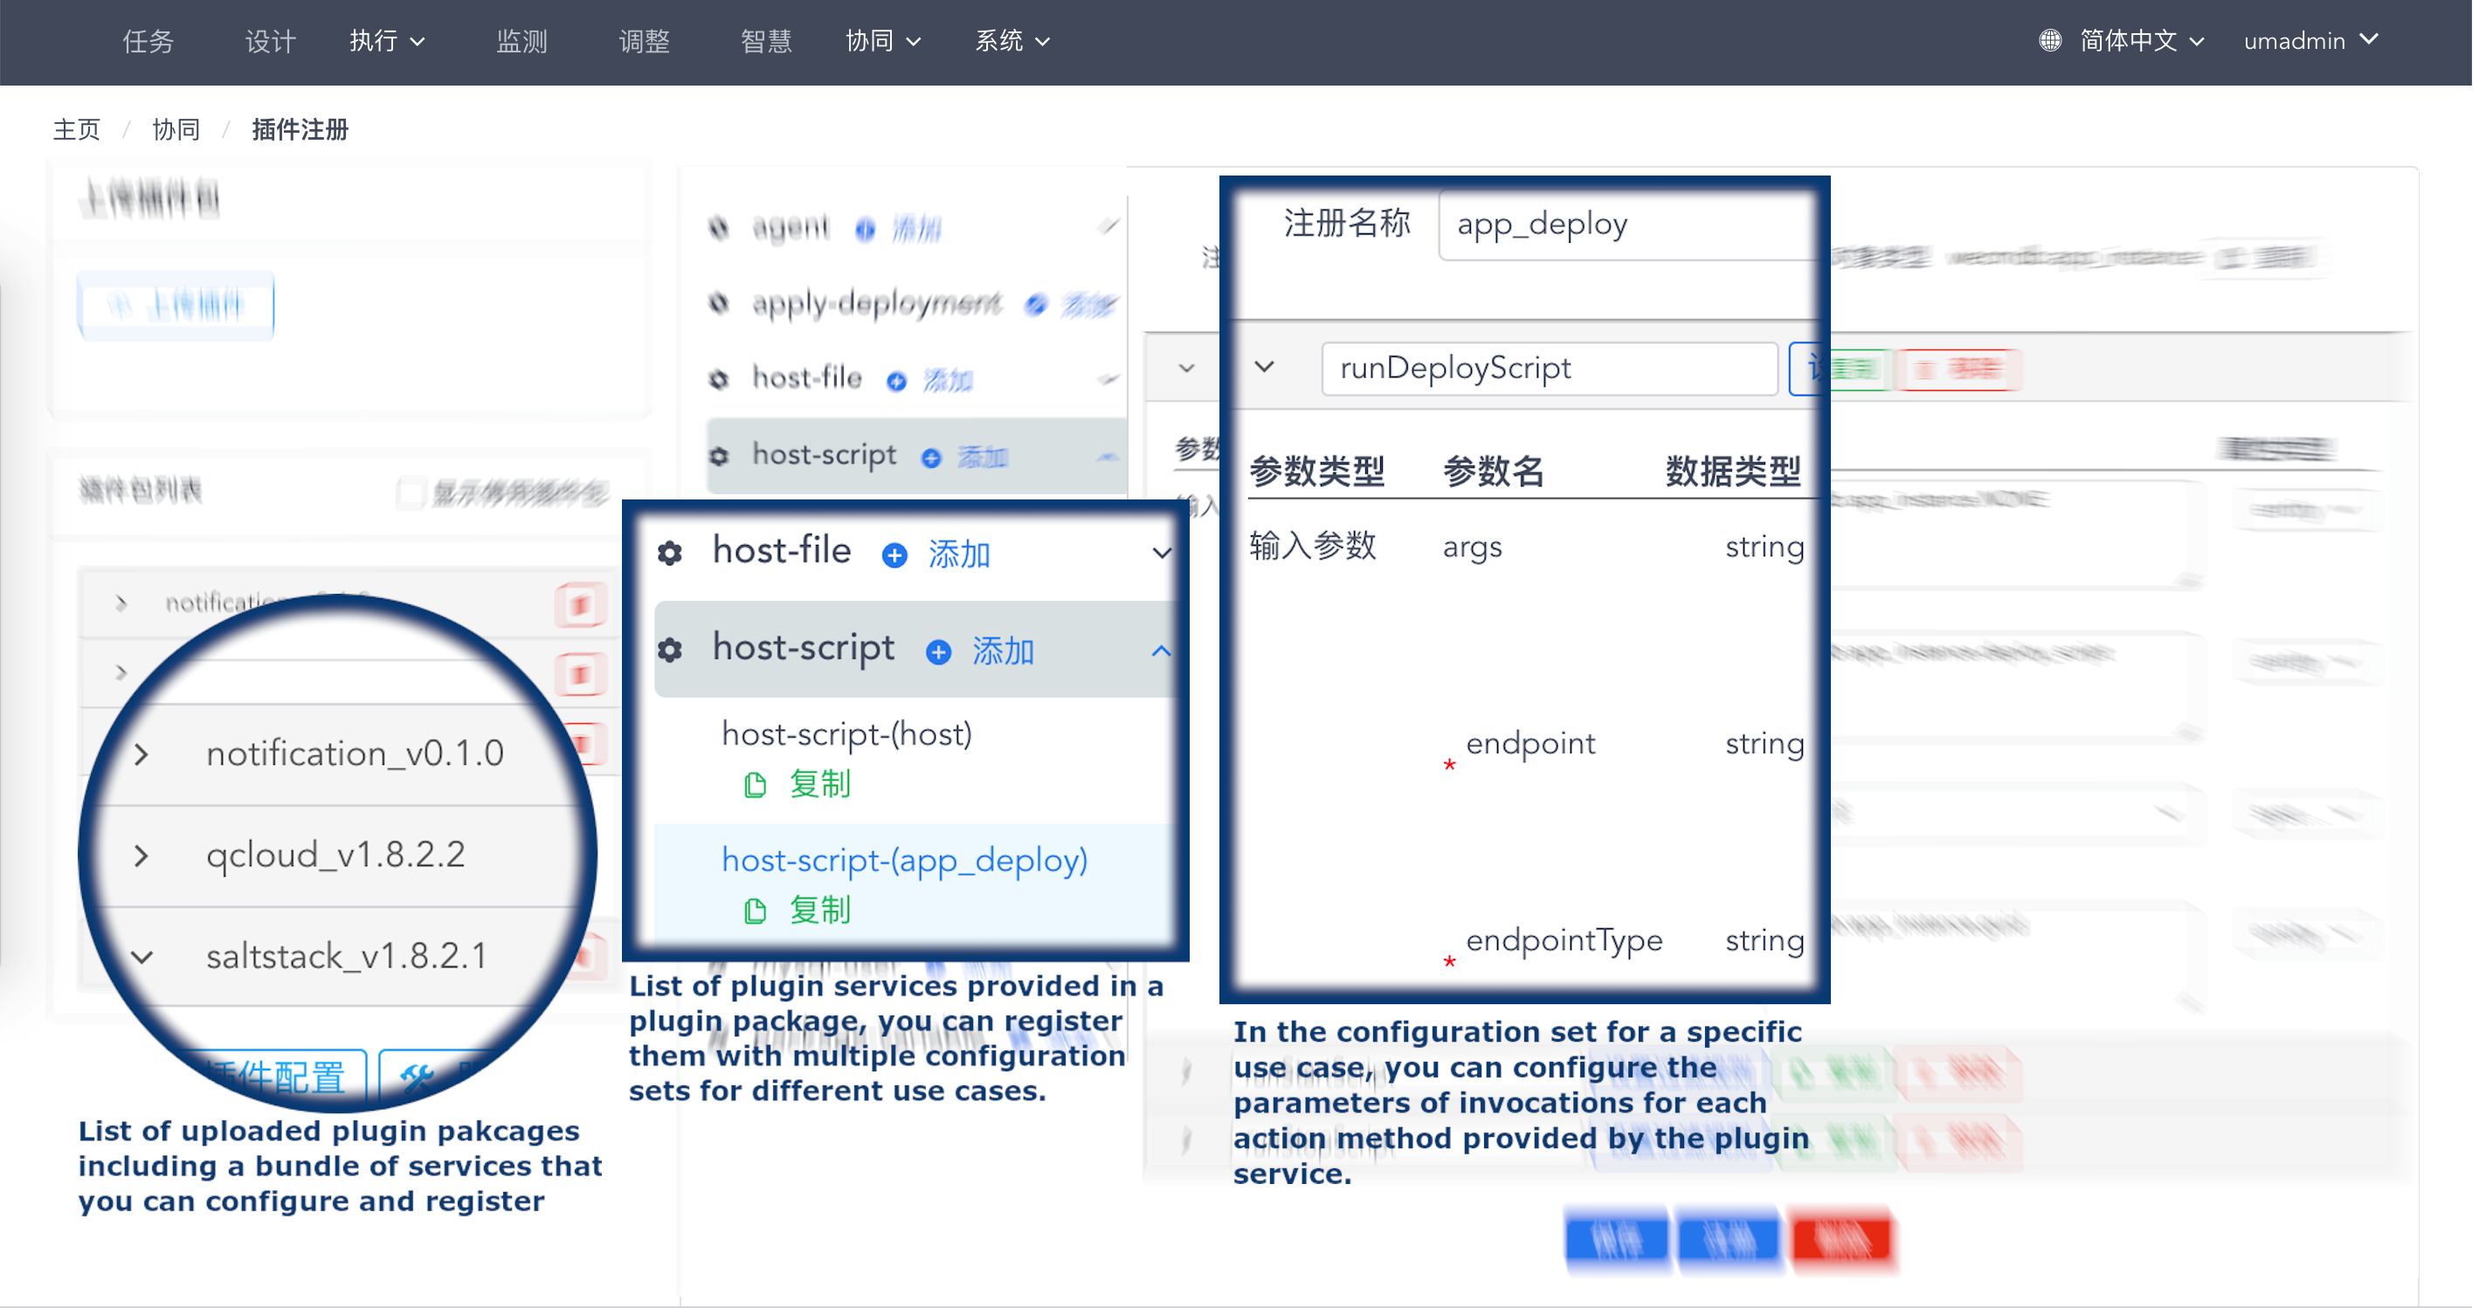Click the copy icon under host-script-(app_deploy)
This screenshot has width=2479, height=1308.
(757, 909)
